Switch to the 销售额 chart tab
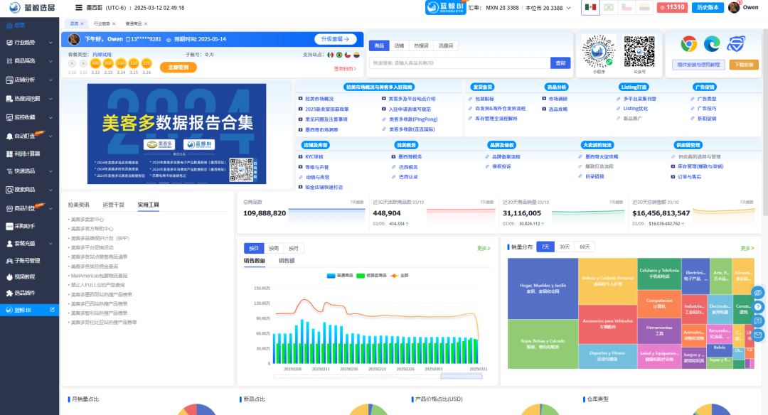The image size is (768, 415). [287, 261]
